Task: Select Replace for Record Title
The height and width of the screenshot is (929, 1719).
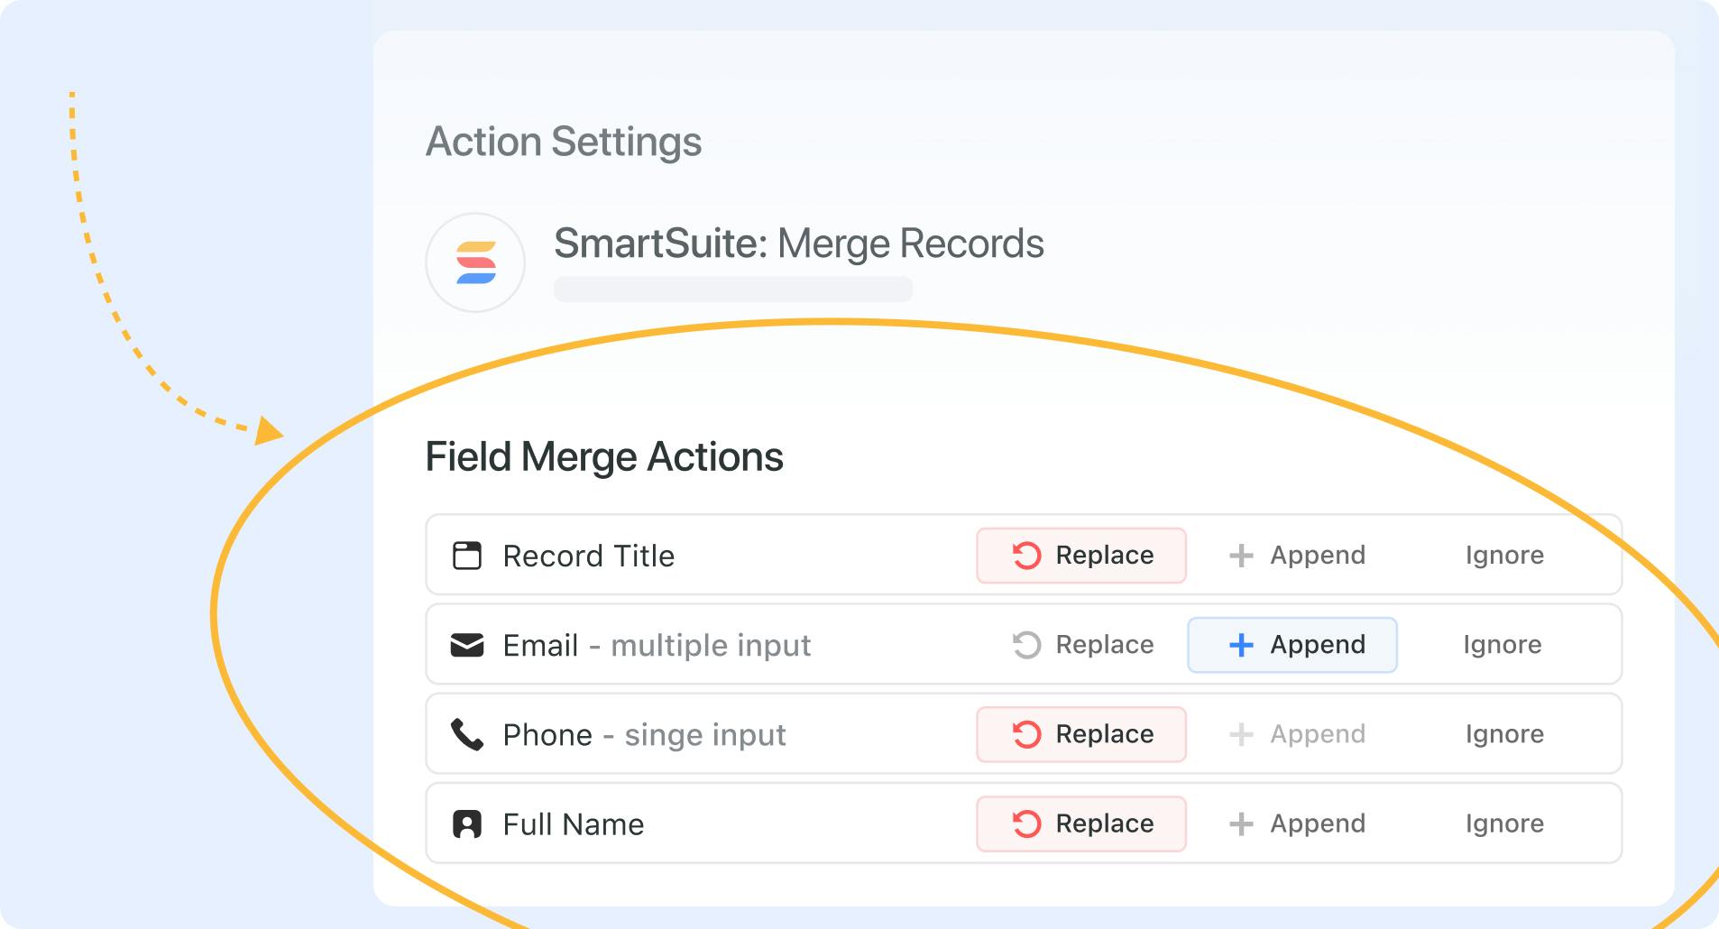Action: pyautogui.click(x=1081, y=556)
